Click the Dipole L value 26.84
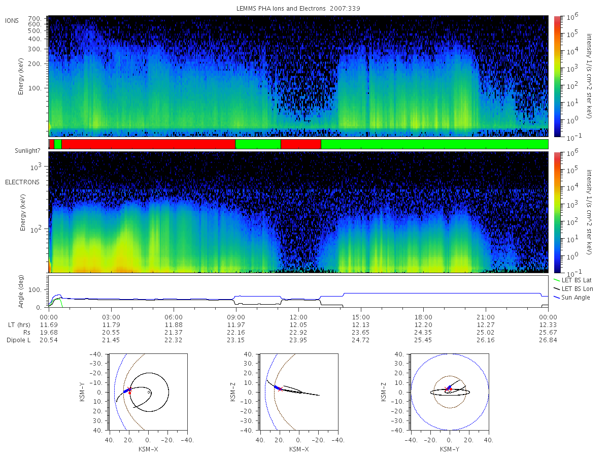Screen dimensions: 609x457 click(x=548, y=340)
